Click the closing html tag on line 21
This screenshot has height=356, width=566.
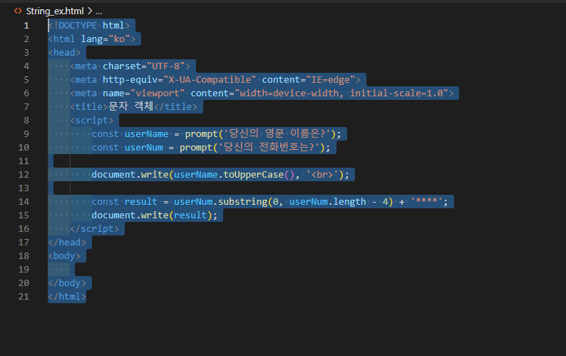click(67, 297)
